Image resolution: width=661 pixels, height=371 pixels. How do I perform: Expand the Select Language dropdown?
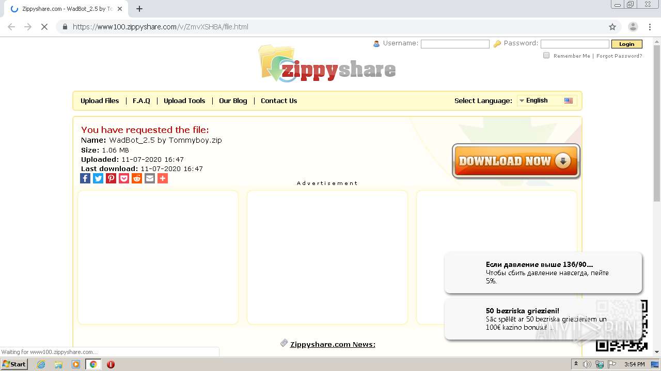tap(547, 100)
